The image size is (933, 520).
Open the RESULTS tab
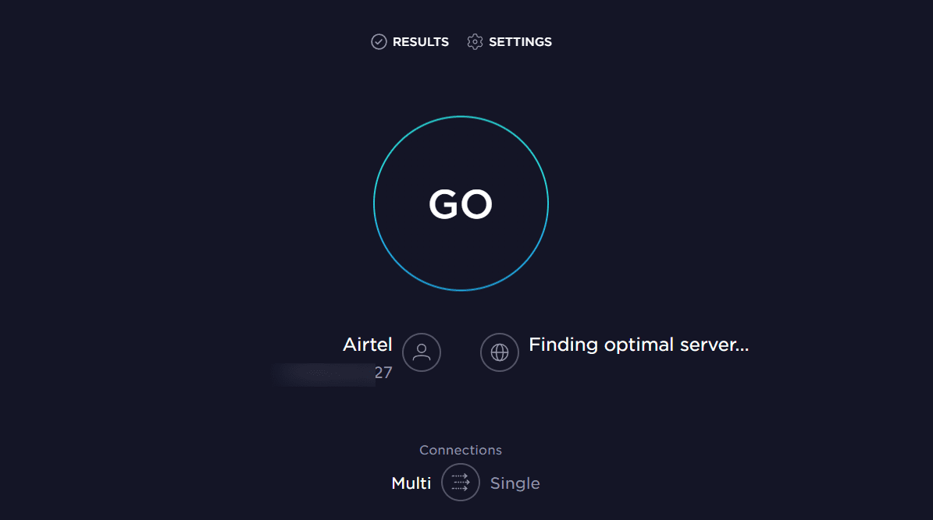[410, 41]
